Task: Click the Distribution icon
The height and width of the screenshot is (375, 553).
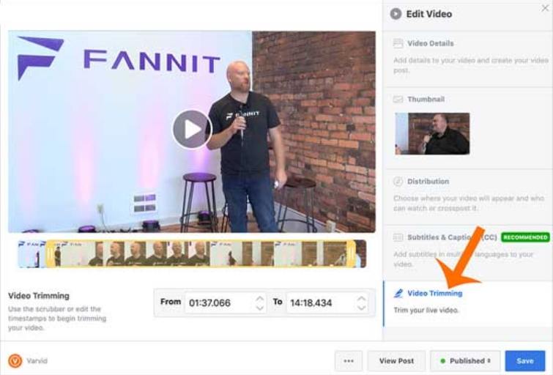Action: tap(398, 182)
